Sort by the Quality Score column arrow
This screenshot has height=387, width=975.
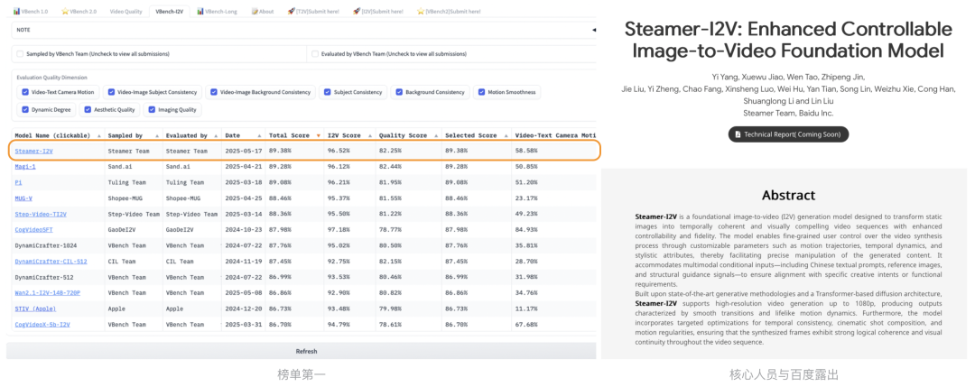[434, 135]
